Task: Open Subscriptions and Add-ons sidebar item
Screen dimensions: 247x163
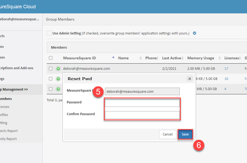Action: click(17, 68)
